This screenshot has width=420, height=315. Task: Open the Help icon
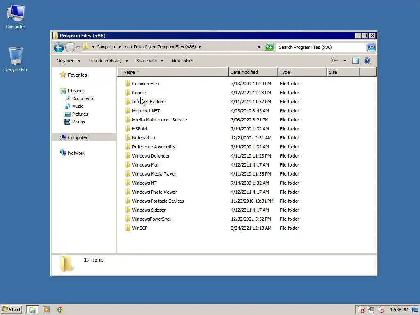tap(367, 61)
